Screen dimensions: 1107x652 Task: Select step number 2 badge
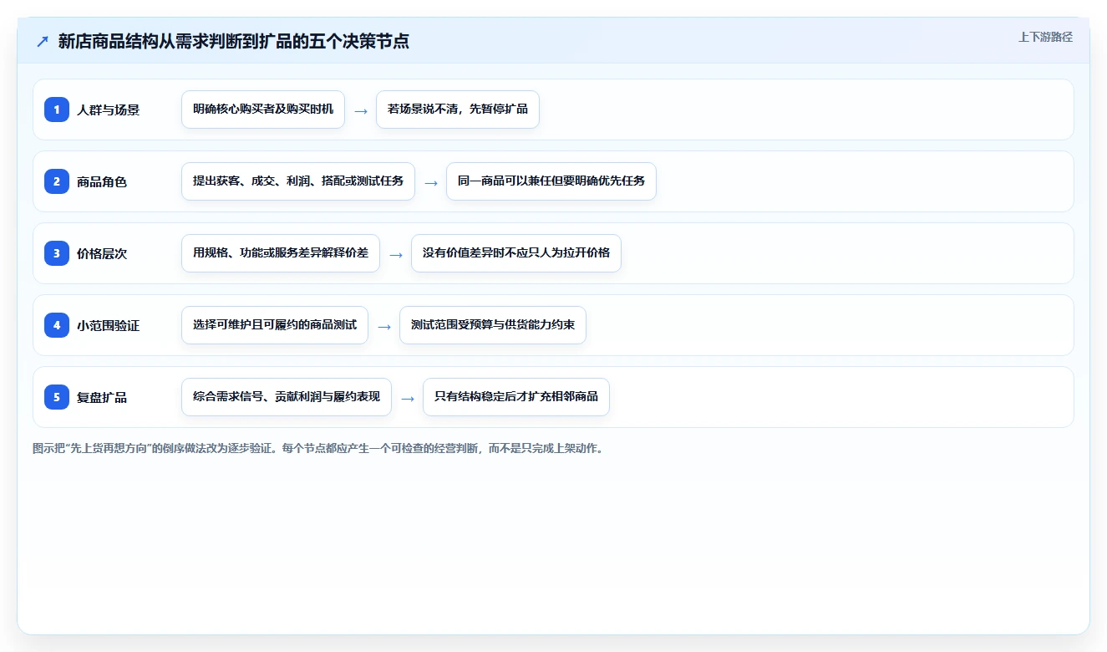click(x=57, y=181)
